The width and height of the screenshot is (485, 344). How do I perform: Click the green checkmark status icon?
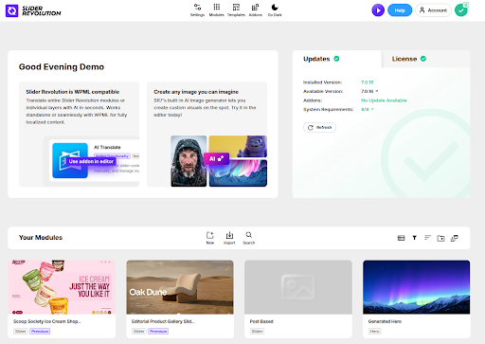[x=461, y=10]
